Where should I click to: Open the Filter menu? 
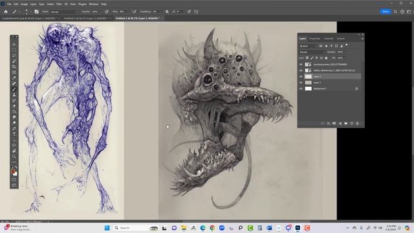[59, 5]
